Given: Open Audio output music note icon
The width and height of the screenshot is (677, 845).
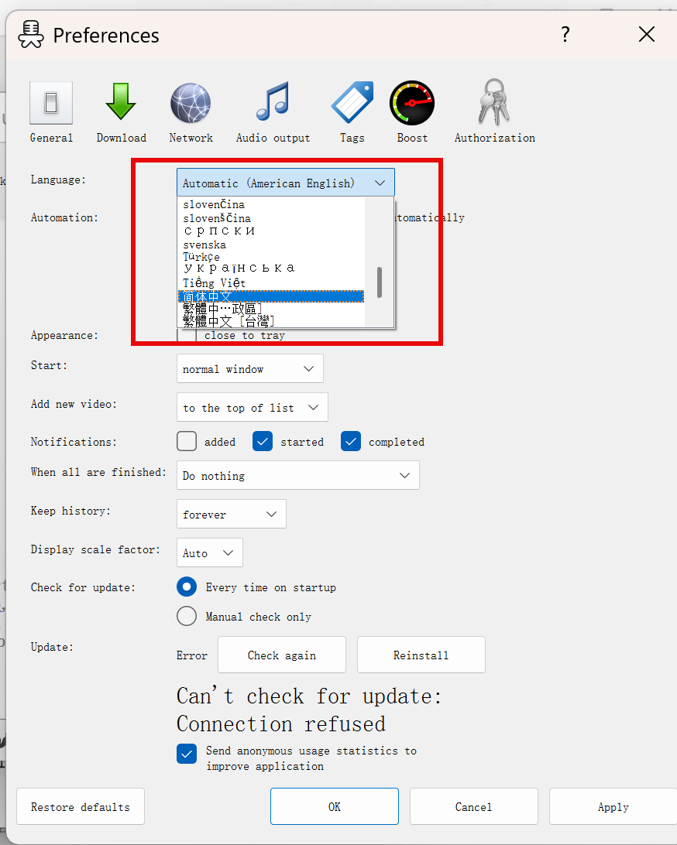Looking at the screenshot, I should tap(273, 104).
